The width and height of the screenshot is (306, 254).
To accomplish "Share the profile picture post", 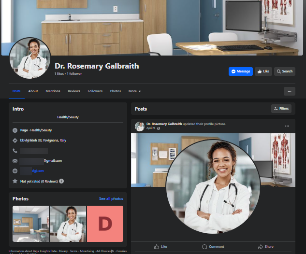I will [x=265, y=247].
